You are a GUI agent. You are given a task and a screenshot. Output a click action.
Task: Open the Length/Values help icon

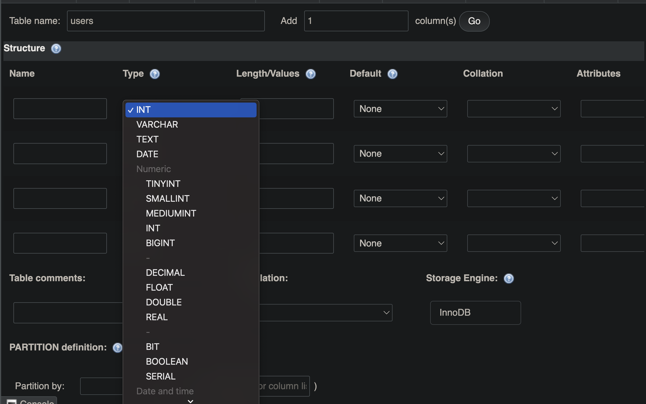(x=310, y=74)
